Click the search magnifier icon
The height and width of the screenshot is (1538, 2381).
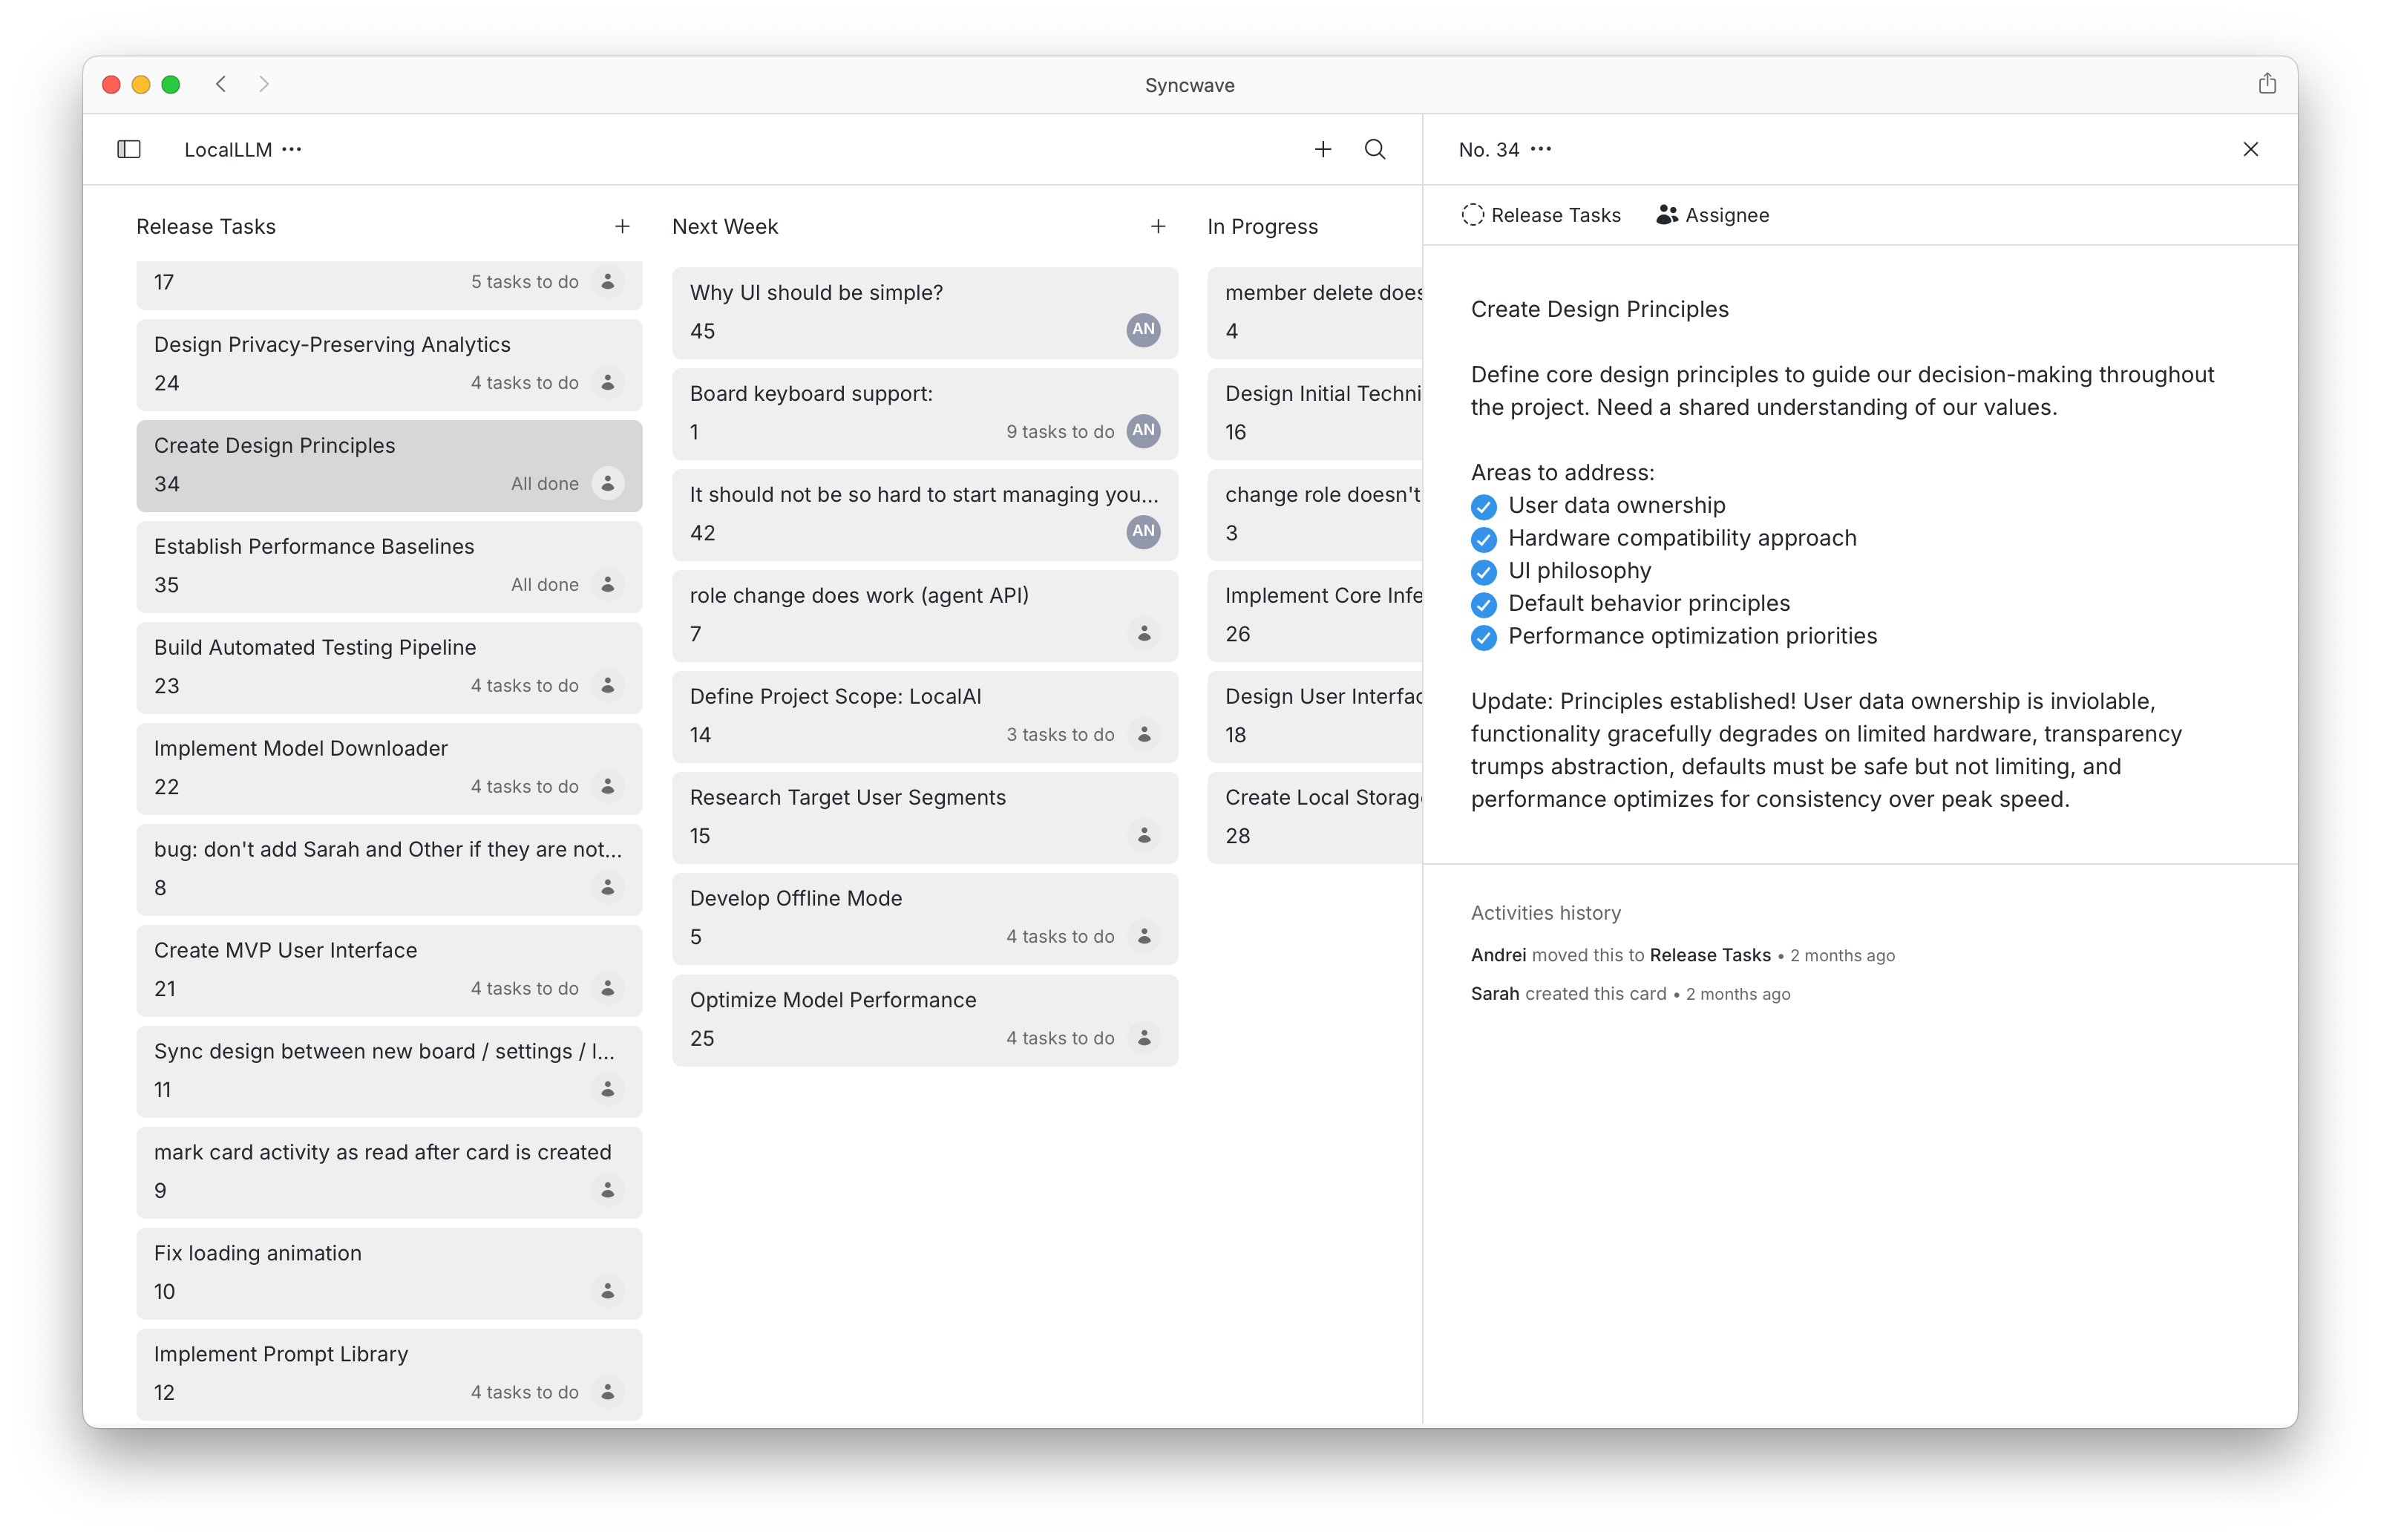(x=1375, y=150)
